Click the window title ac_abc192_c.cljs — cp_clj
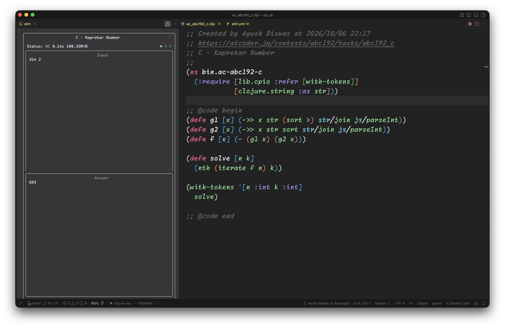This screenshot has width=505, height=328. click(x=252, y=15)
